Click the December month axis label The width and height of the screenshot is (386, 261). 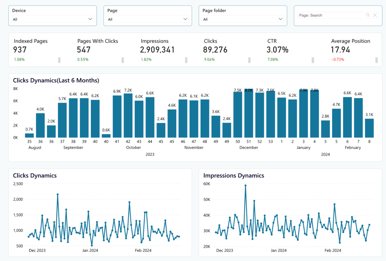point(249,148)
